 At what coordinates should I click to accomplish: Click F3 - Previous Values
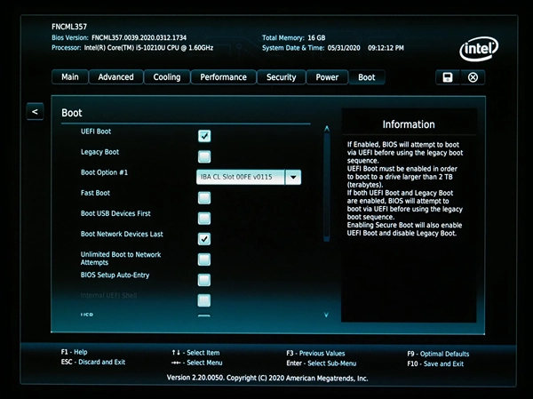315,354
